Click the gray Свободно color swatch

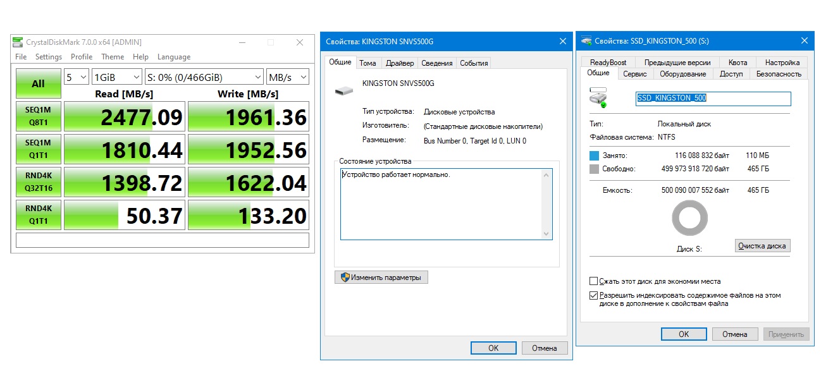click(x=594, y=169)
